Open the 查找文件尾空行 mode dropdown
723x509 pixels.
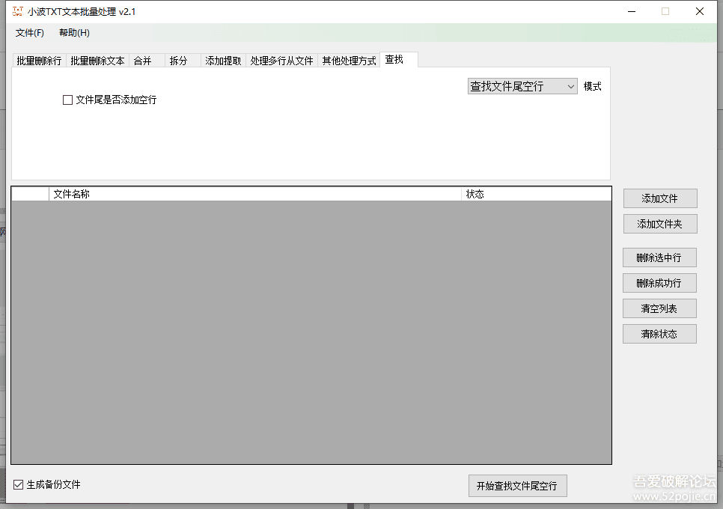[522, 85]
